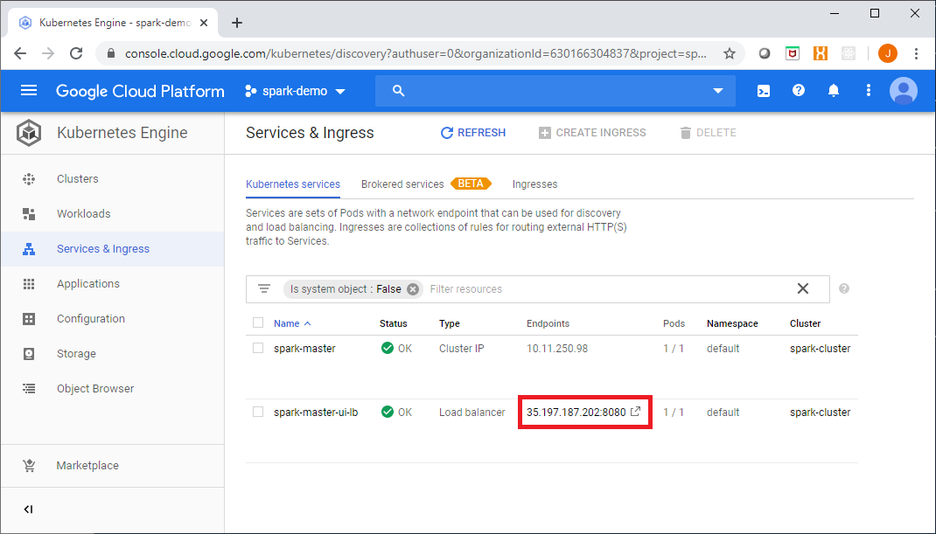Activate Cloud Shell icon in header
The image size is (936, 534).
[x=764, y=91]
